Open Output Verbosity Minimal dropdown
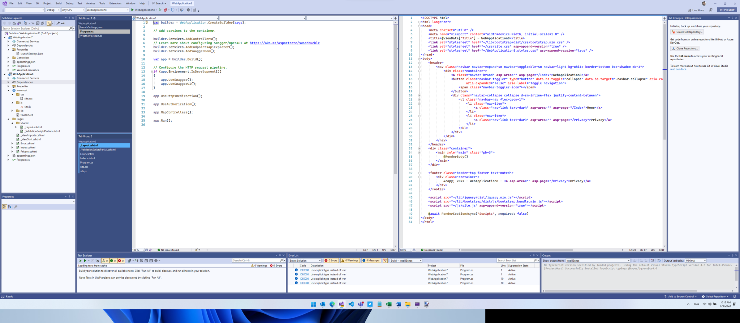The width and height of the screenshot is (740, 323). pyautogui.click(x=696, y=261)
